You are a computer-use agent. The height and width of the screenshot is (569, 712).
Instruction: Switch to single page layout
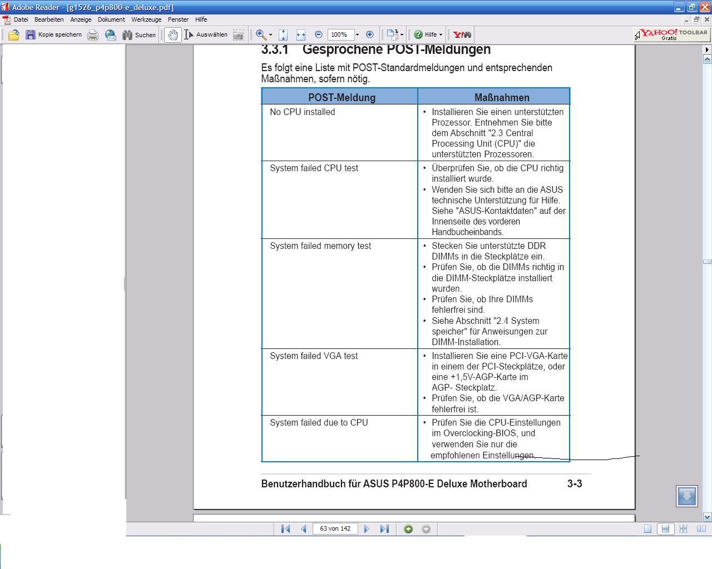click(x=647, y=529)
